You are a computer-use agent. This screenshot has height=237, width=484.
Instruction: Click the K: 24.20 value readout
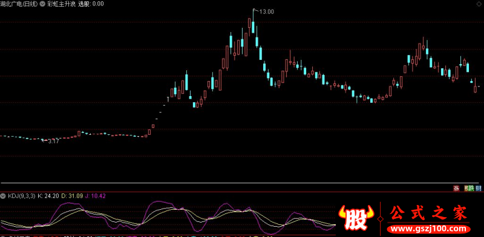[x=49, y=196]
